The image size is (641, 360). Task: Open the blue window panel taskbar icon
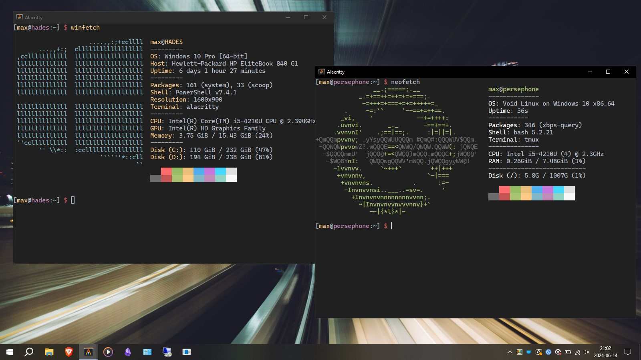tap(186, 352)
